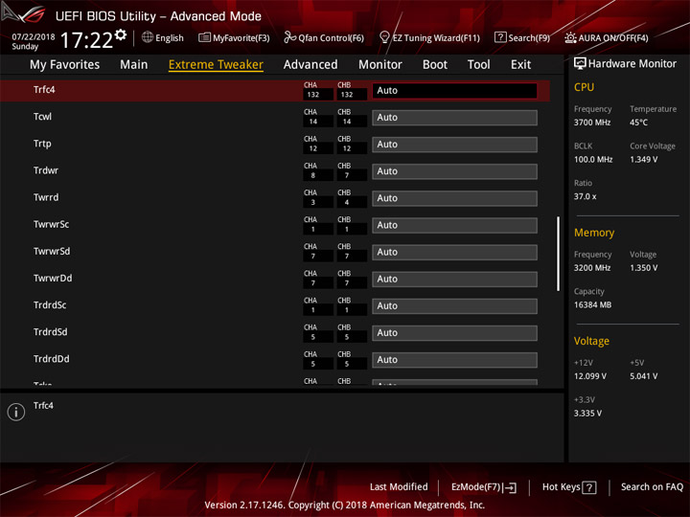Click the TrdrdDd Auto input field

[x=454, y=360]
